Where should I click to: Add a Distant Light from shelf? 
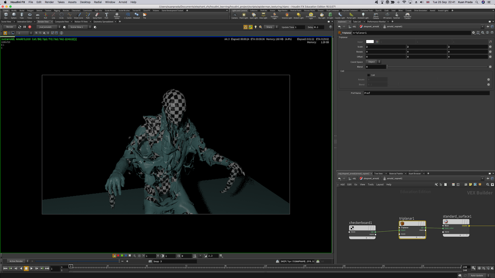coord(299,16)
